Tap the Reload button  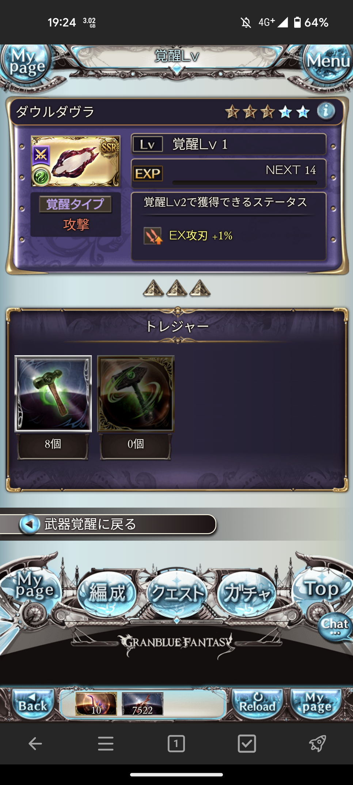(257, 703)
